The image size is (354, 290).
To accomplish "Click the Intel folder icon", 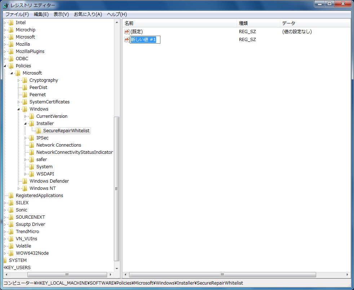I will (x=11, y=23).
